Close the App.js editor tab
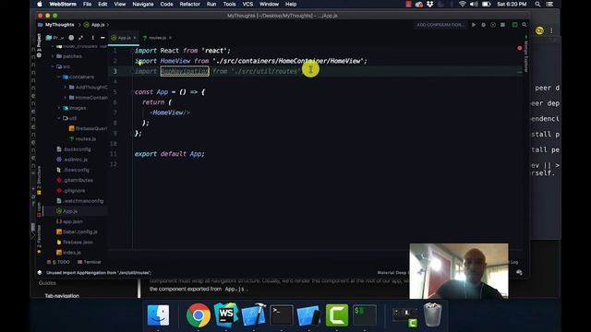The image size is (591, 332). pos(135,38)
